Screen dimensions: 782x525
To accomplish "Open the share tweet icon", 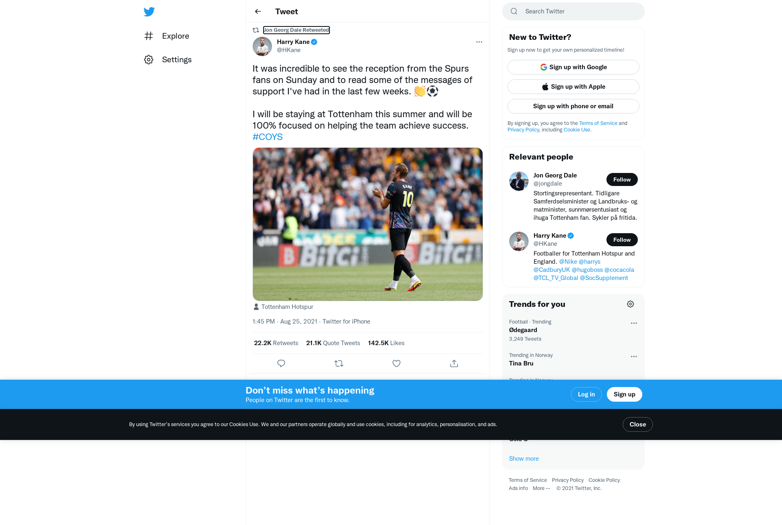I will [x=454, y=363].
